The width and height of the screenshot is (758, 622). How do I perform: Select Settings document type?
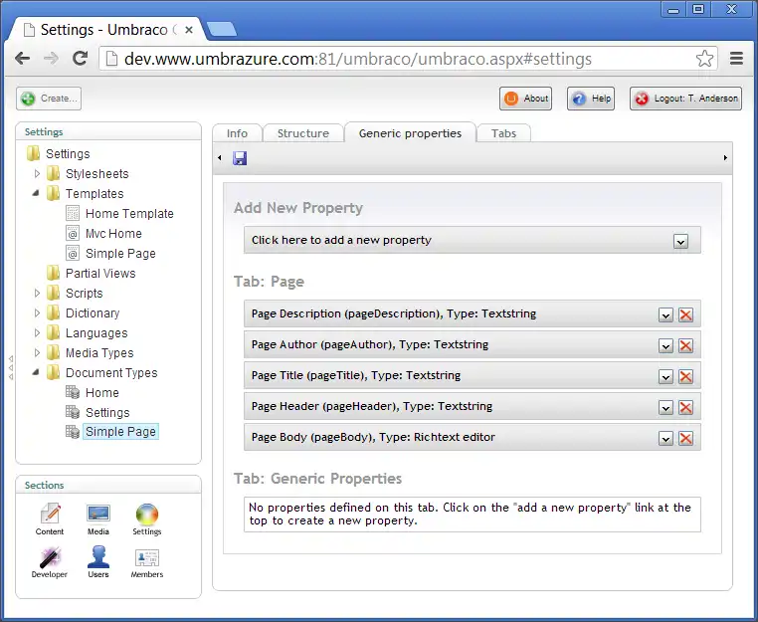pyautogui.click(x=107, y=413)
